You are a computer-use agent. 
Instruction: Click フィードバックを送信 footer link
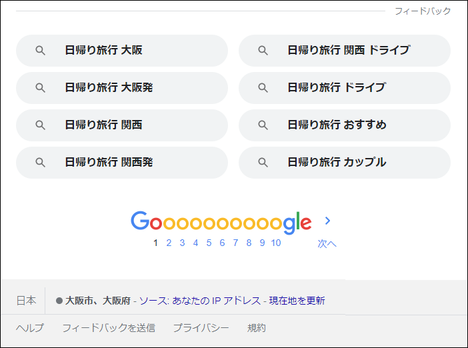[x=109, y=328]
